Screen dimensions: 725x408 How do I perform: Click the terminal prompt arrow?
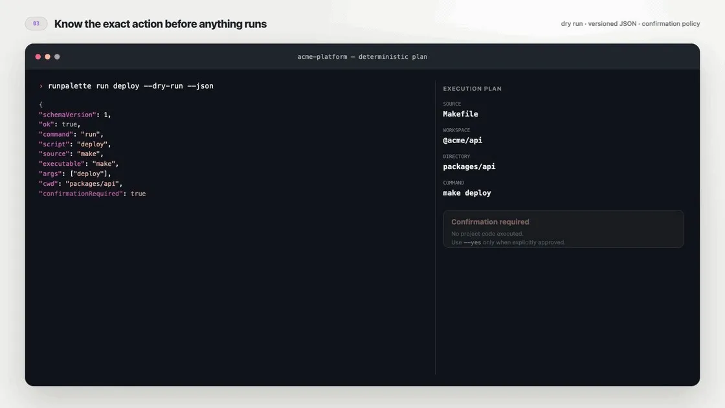[41, 86]
